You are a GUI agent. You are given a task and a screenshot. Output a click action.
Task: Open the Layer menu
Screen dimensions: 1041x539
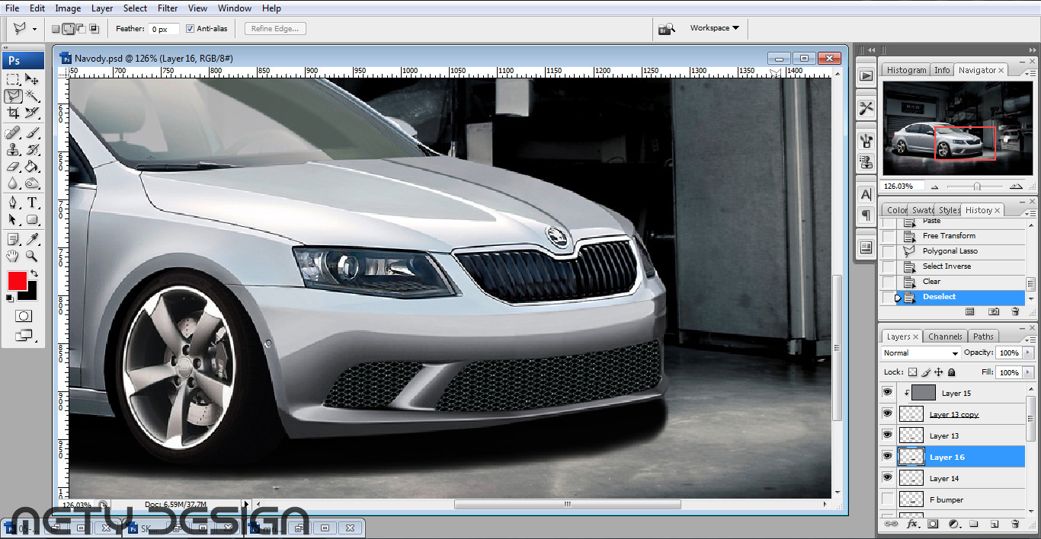[x=102, y=8]
